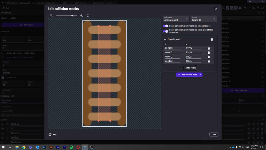Open the Add collision mask dropdown arrow

click(200, 75)
